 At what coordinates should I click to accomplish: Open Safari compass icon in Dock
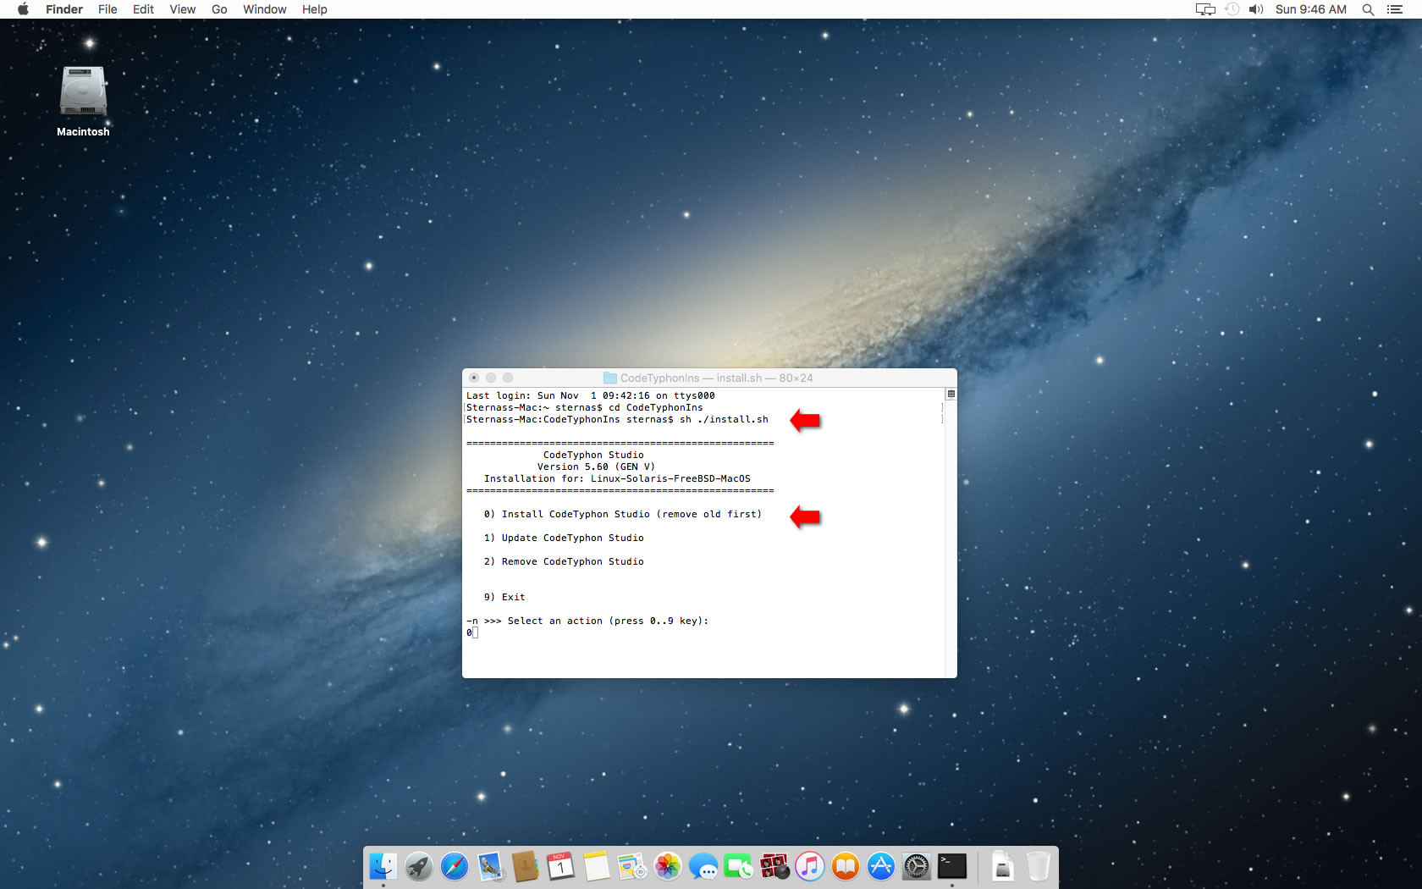tap(455, 866)
